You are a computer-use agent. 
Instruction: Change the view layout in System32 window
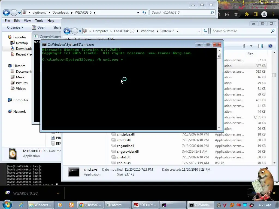(x=245, y=46)
